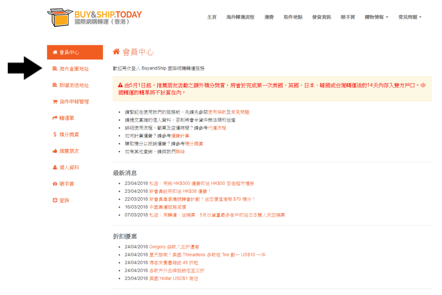This screenshot has height=295, width=442.
Task: Expand the 購物情報 dropdown in top navigation
Action: click(376, 17)
